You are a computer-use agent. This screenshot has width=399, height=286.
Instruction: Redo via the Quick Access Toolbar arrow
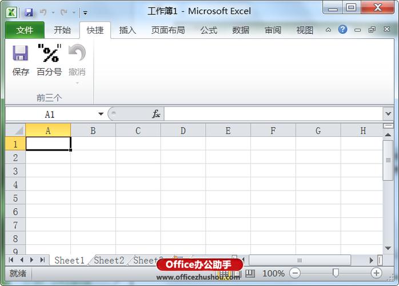[64, 12]
